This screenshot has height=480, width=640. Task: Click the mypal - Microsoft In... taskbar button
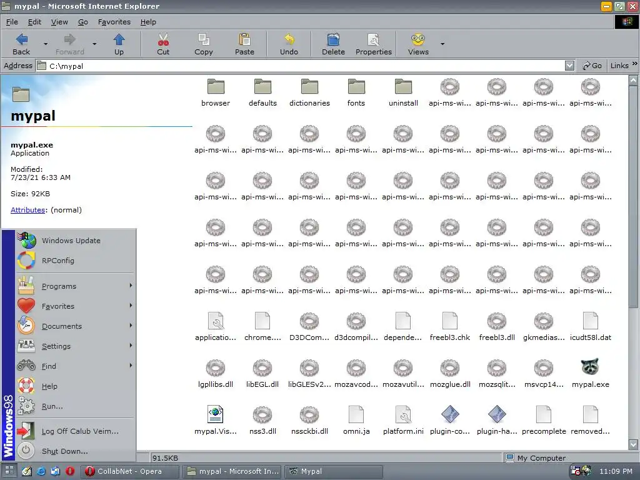[x=232, y=471]
